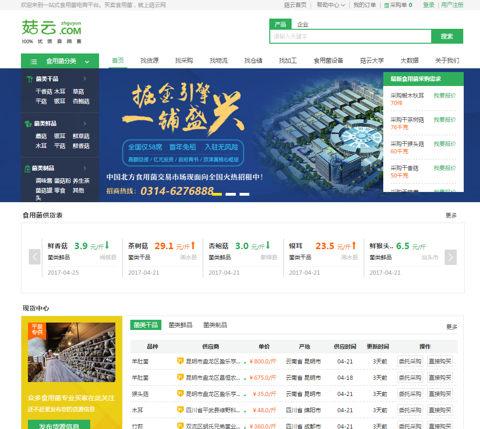Click 委托采购 for ¥675.0 羊肚菌

tap(410, 377)
